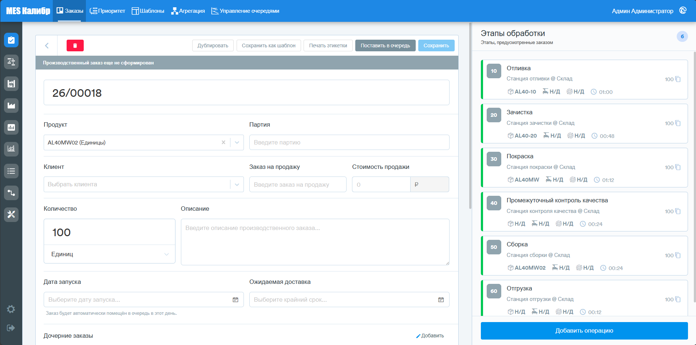Click the back arrow on order form
The width and height of the screenshot is (696, 345).
point(47,45)
